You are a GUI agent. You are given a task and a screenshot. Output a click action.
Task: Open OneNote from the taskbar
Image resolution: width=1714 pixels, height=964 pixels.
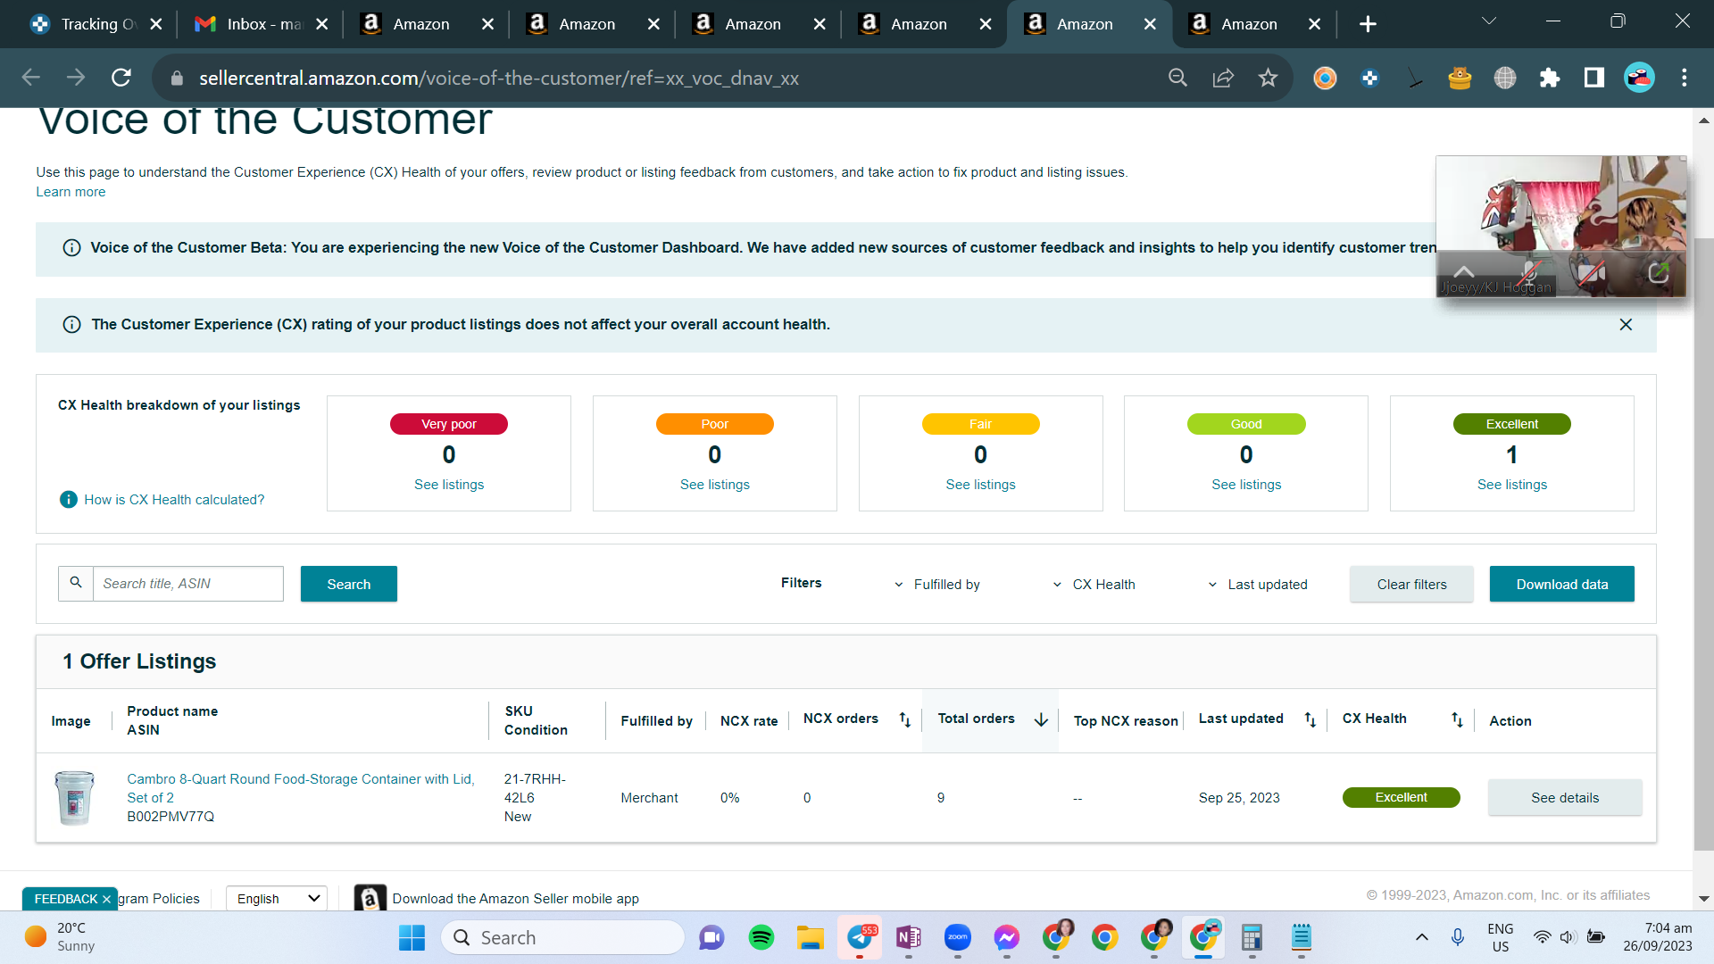pyautogui.click(x=909, y=937)
